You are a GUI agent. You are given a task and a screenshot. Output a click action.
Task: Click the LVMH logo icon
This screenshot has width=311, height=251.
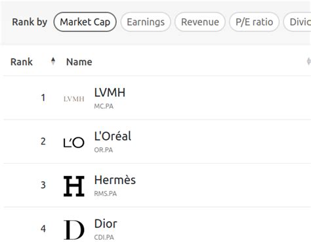(x=74, y=99)
